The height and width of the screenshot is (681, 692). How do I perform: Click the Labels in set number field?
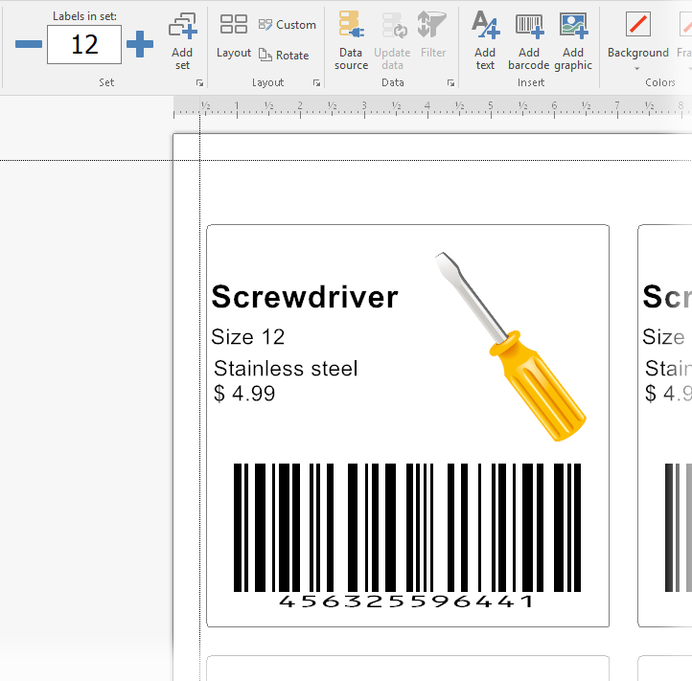[x=84, y=45]
